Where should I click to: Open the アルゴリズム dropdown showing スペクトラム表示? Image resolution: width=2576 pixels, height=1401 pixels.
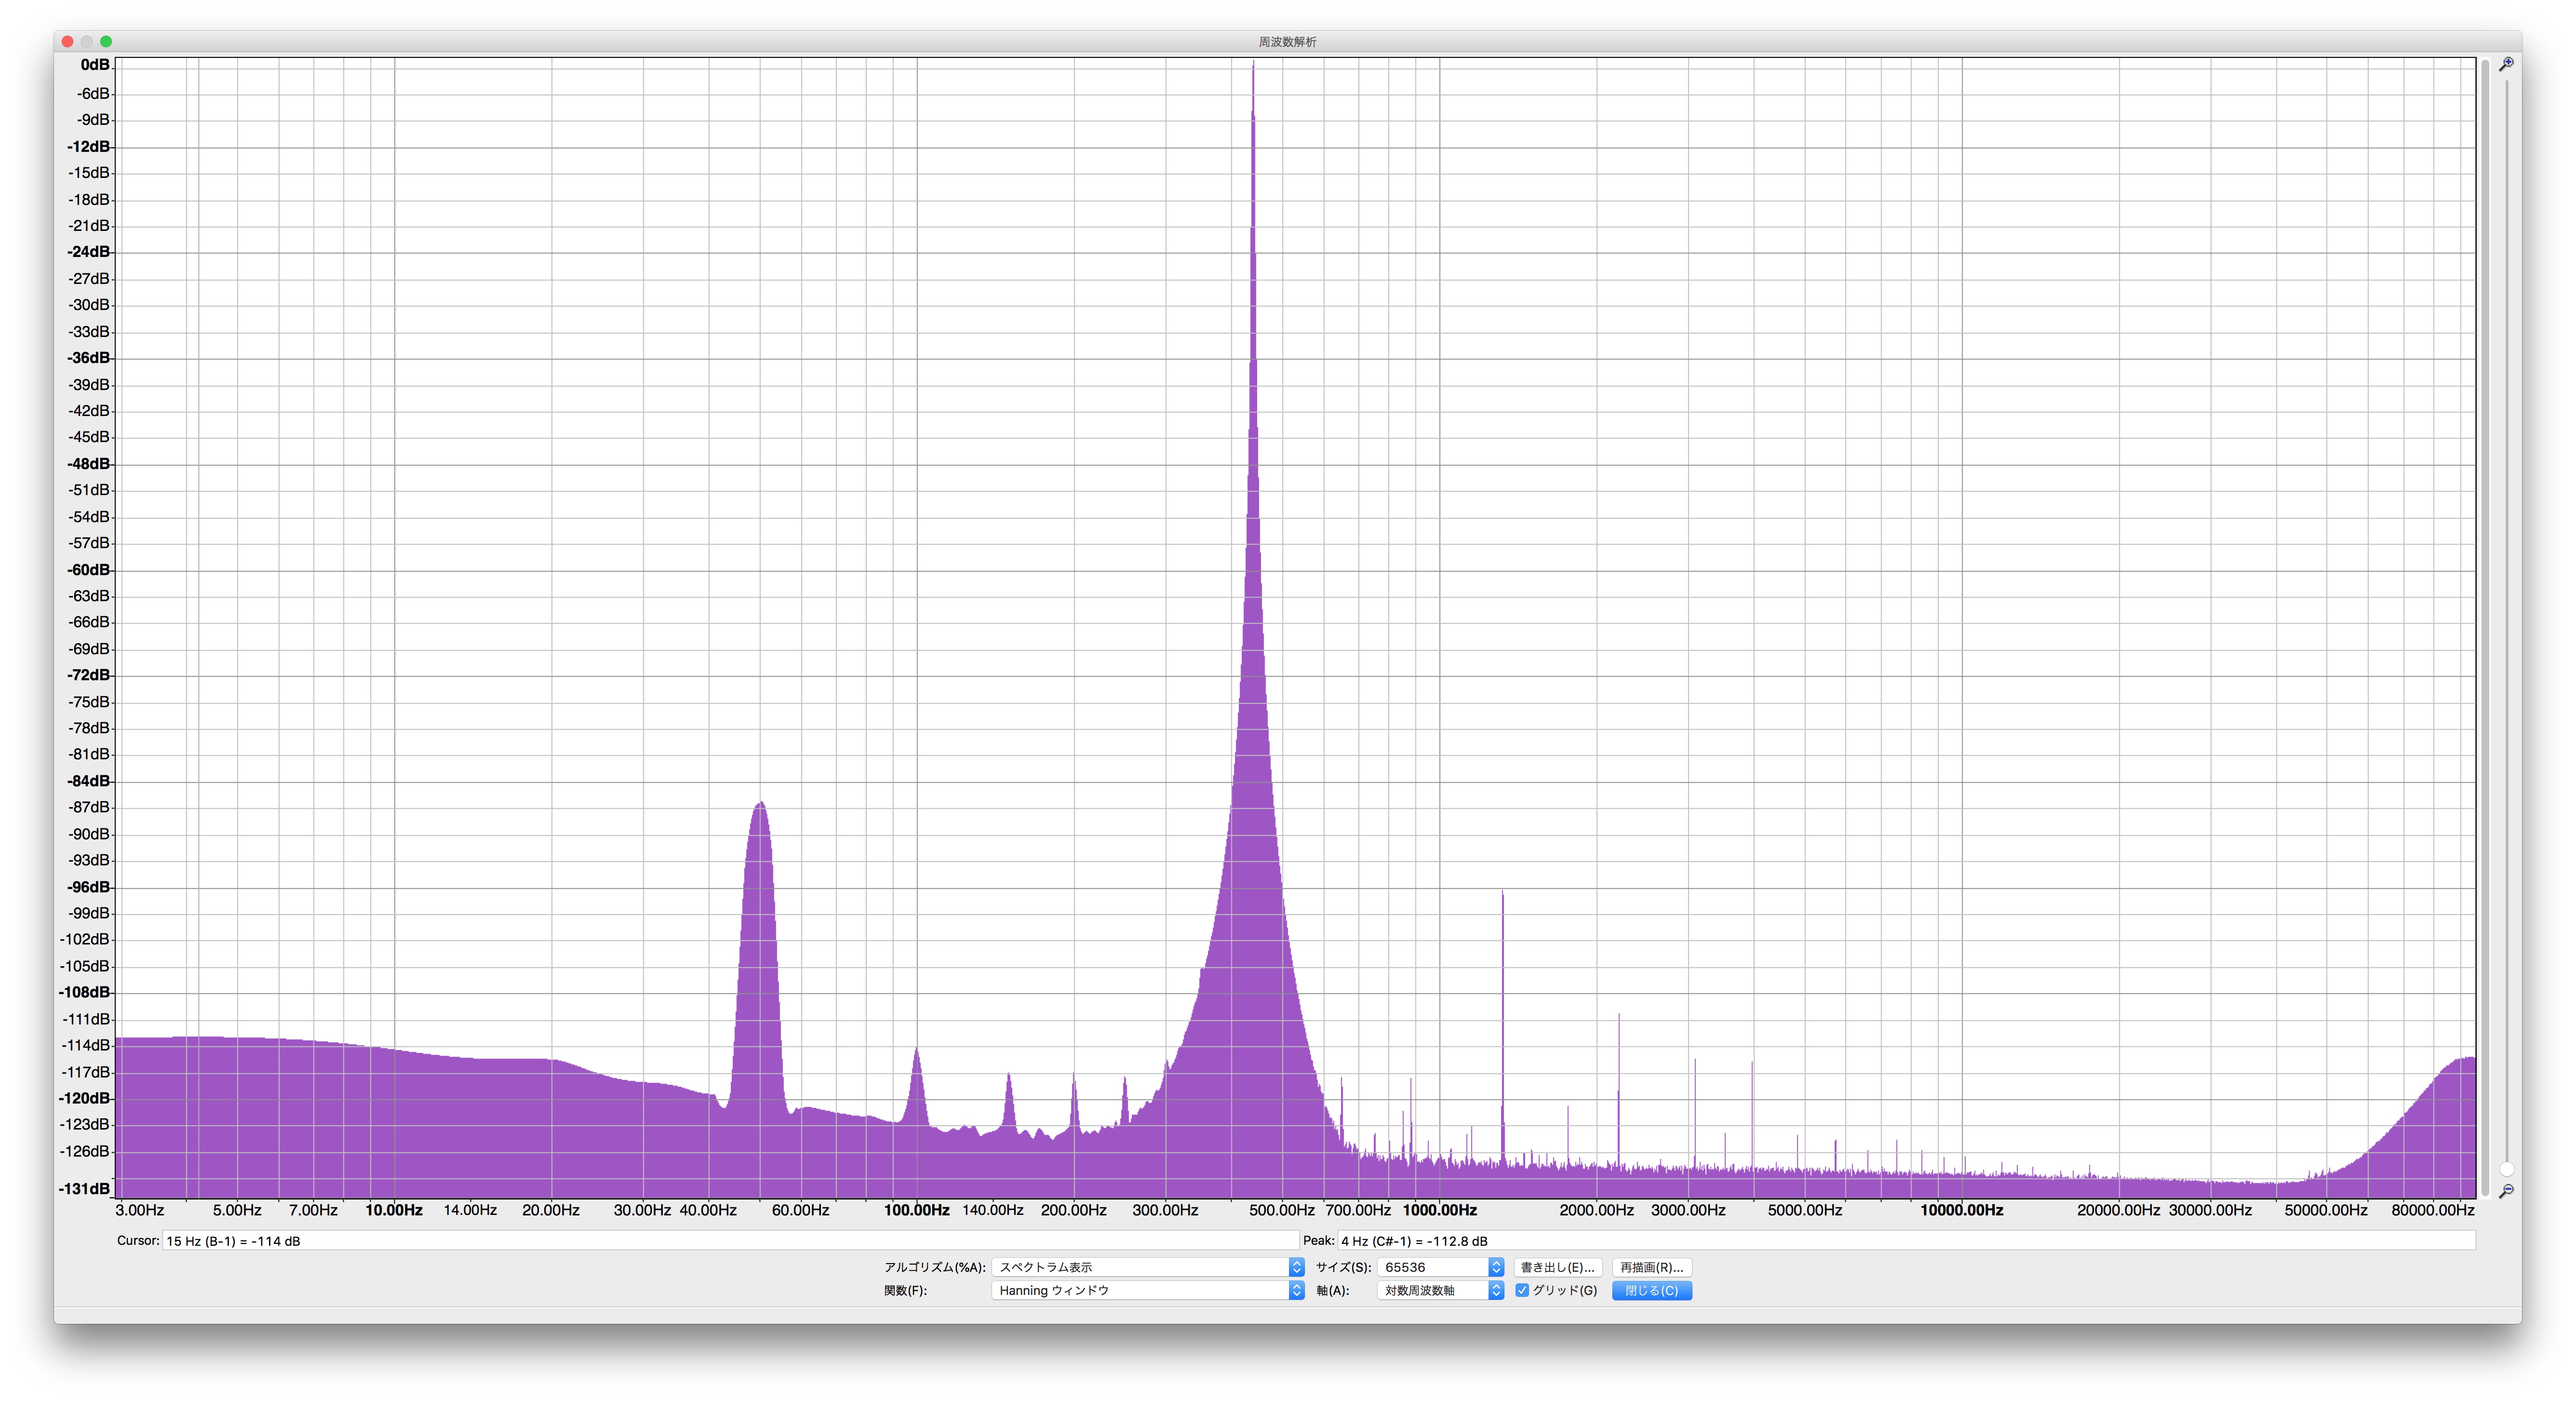coord(1148,1267)
